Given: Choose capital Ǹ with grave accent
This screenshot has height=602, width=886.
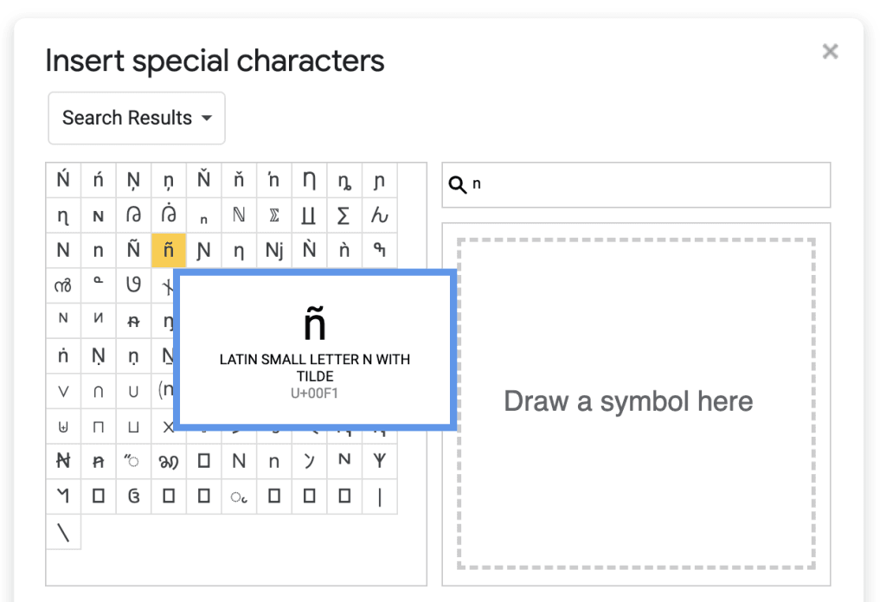Looking at the screenshot, I should click(309, 251).
